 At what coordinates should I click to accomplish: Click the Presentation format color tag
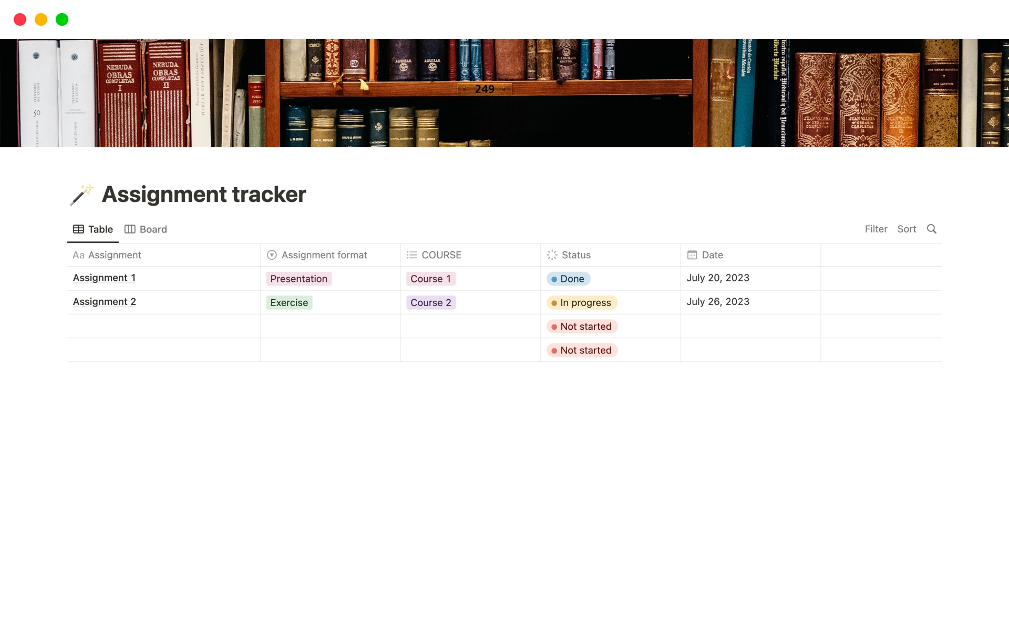pos(298,278)
